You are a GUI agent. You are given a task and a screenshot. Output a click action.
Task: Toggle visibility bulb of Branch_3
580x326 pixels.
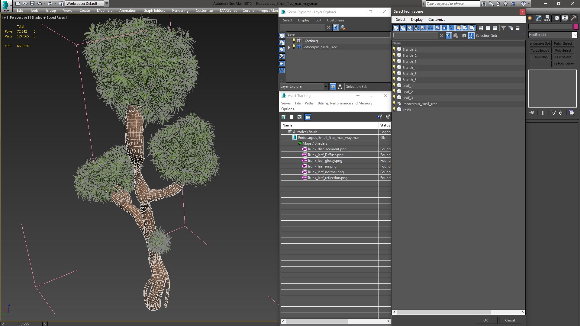coord(394,61)
